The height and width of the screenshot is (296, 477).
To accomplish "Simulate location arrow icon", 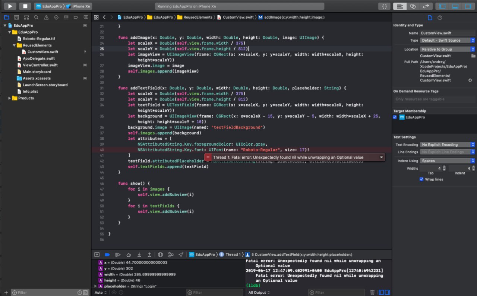I will [x=181, y=255].
